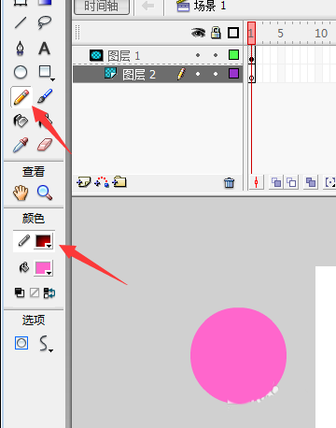
Task: Toggle Object Drawing option
Action: click(x=21, y=343)
